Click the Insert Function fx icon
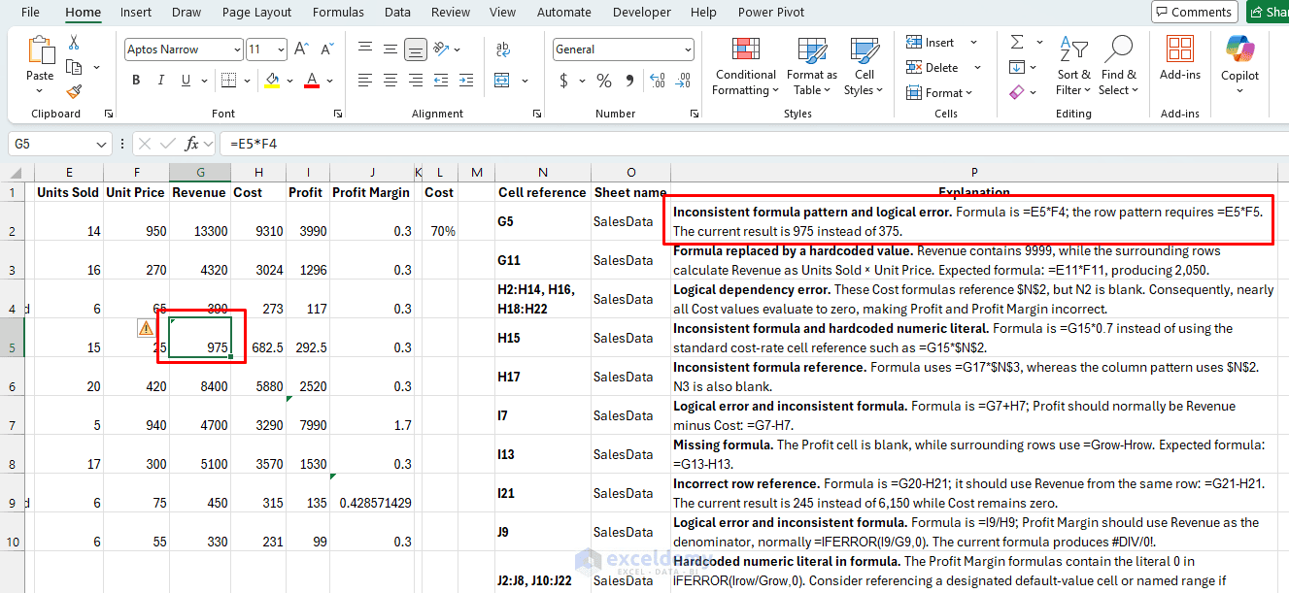The height and width of the screenshot is (593, 1289). (192, 144)
